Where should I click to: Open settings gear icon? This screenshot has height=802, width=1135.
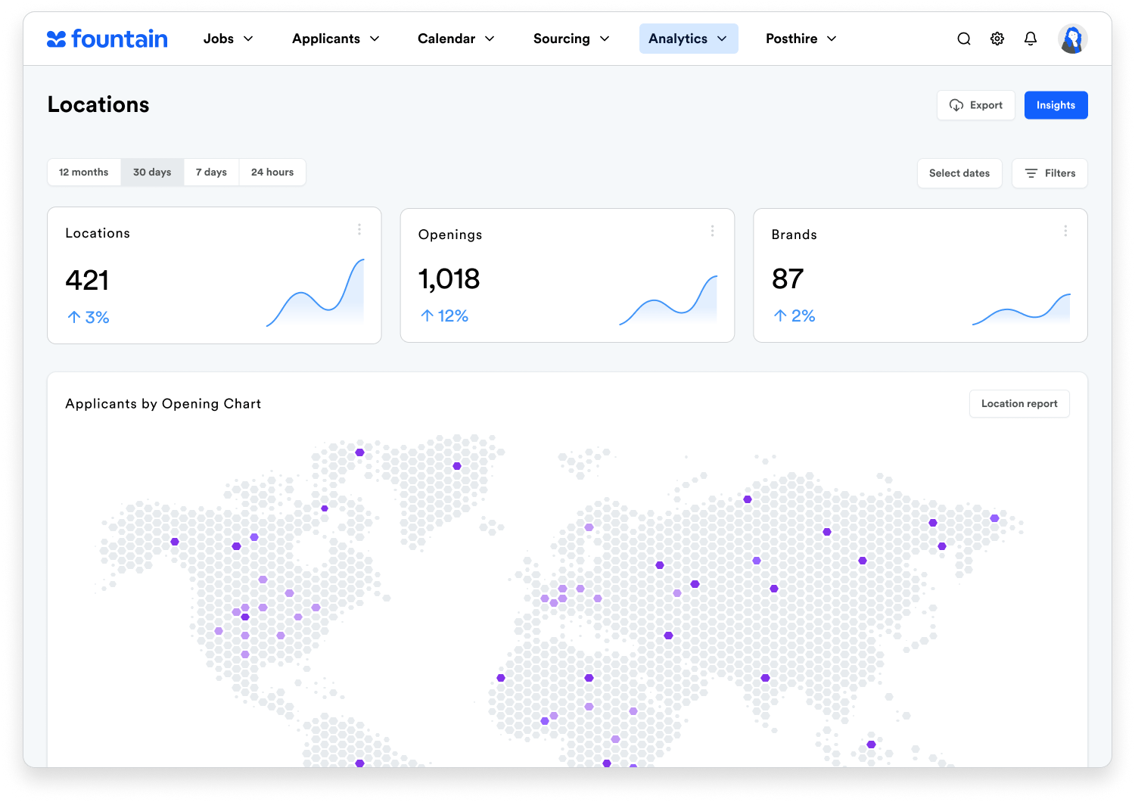coord(997,39)
